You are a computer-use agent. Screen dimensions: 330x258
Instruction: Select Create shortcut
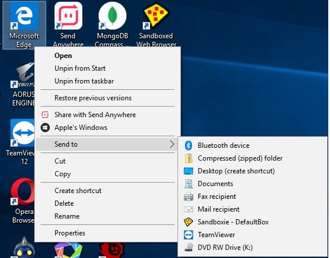pos(107,191)
